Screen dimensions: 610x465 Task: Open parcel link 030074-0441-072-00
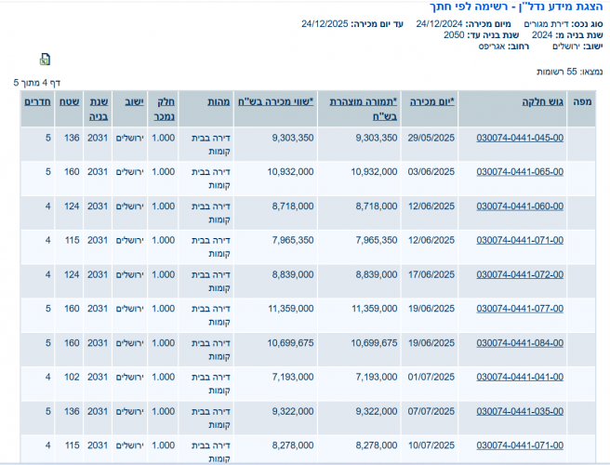tap(520, 275)
